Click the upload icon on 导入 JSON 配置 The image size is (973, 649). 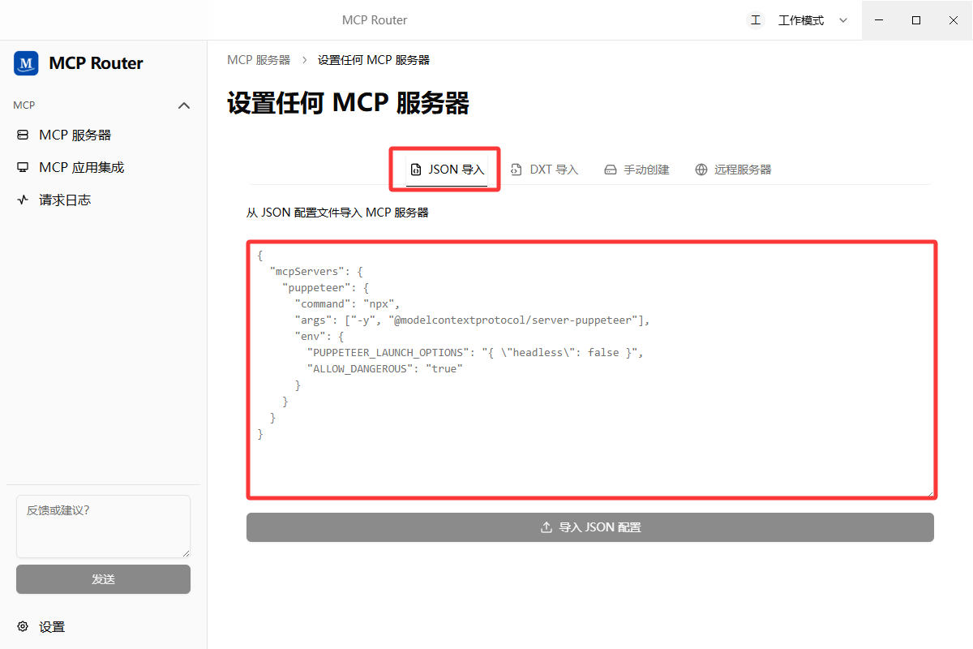547,527
